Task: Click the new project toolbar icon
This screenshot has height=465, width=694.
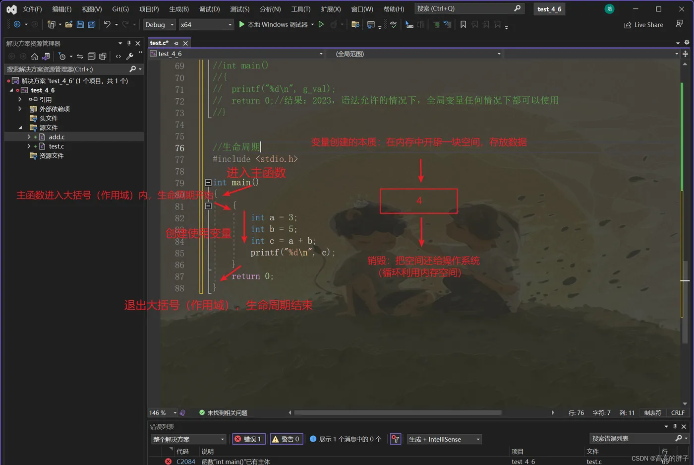Action: [51, 24]
